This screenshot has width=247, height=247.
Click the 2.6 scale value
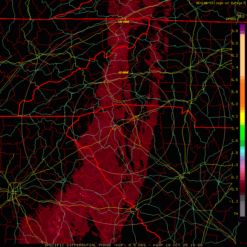235,141
